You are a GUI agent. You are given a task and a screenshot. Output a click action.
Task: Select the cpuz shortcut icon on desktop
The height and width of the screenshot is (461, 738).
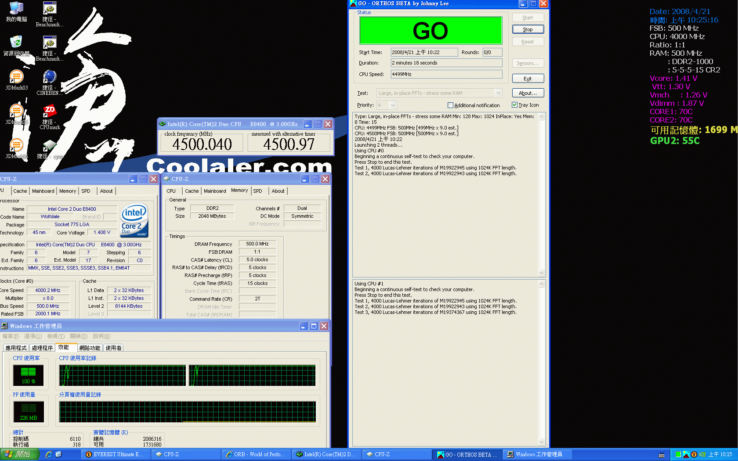[50, 145]
